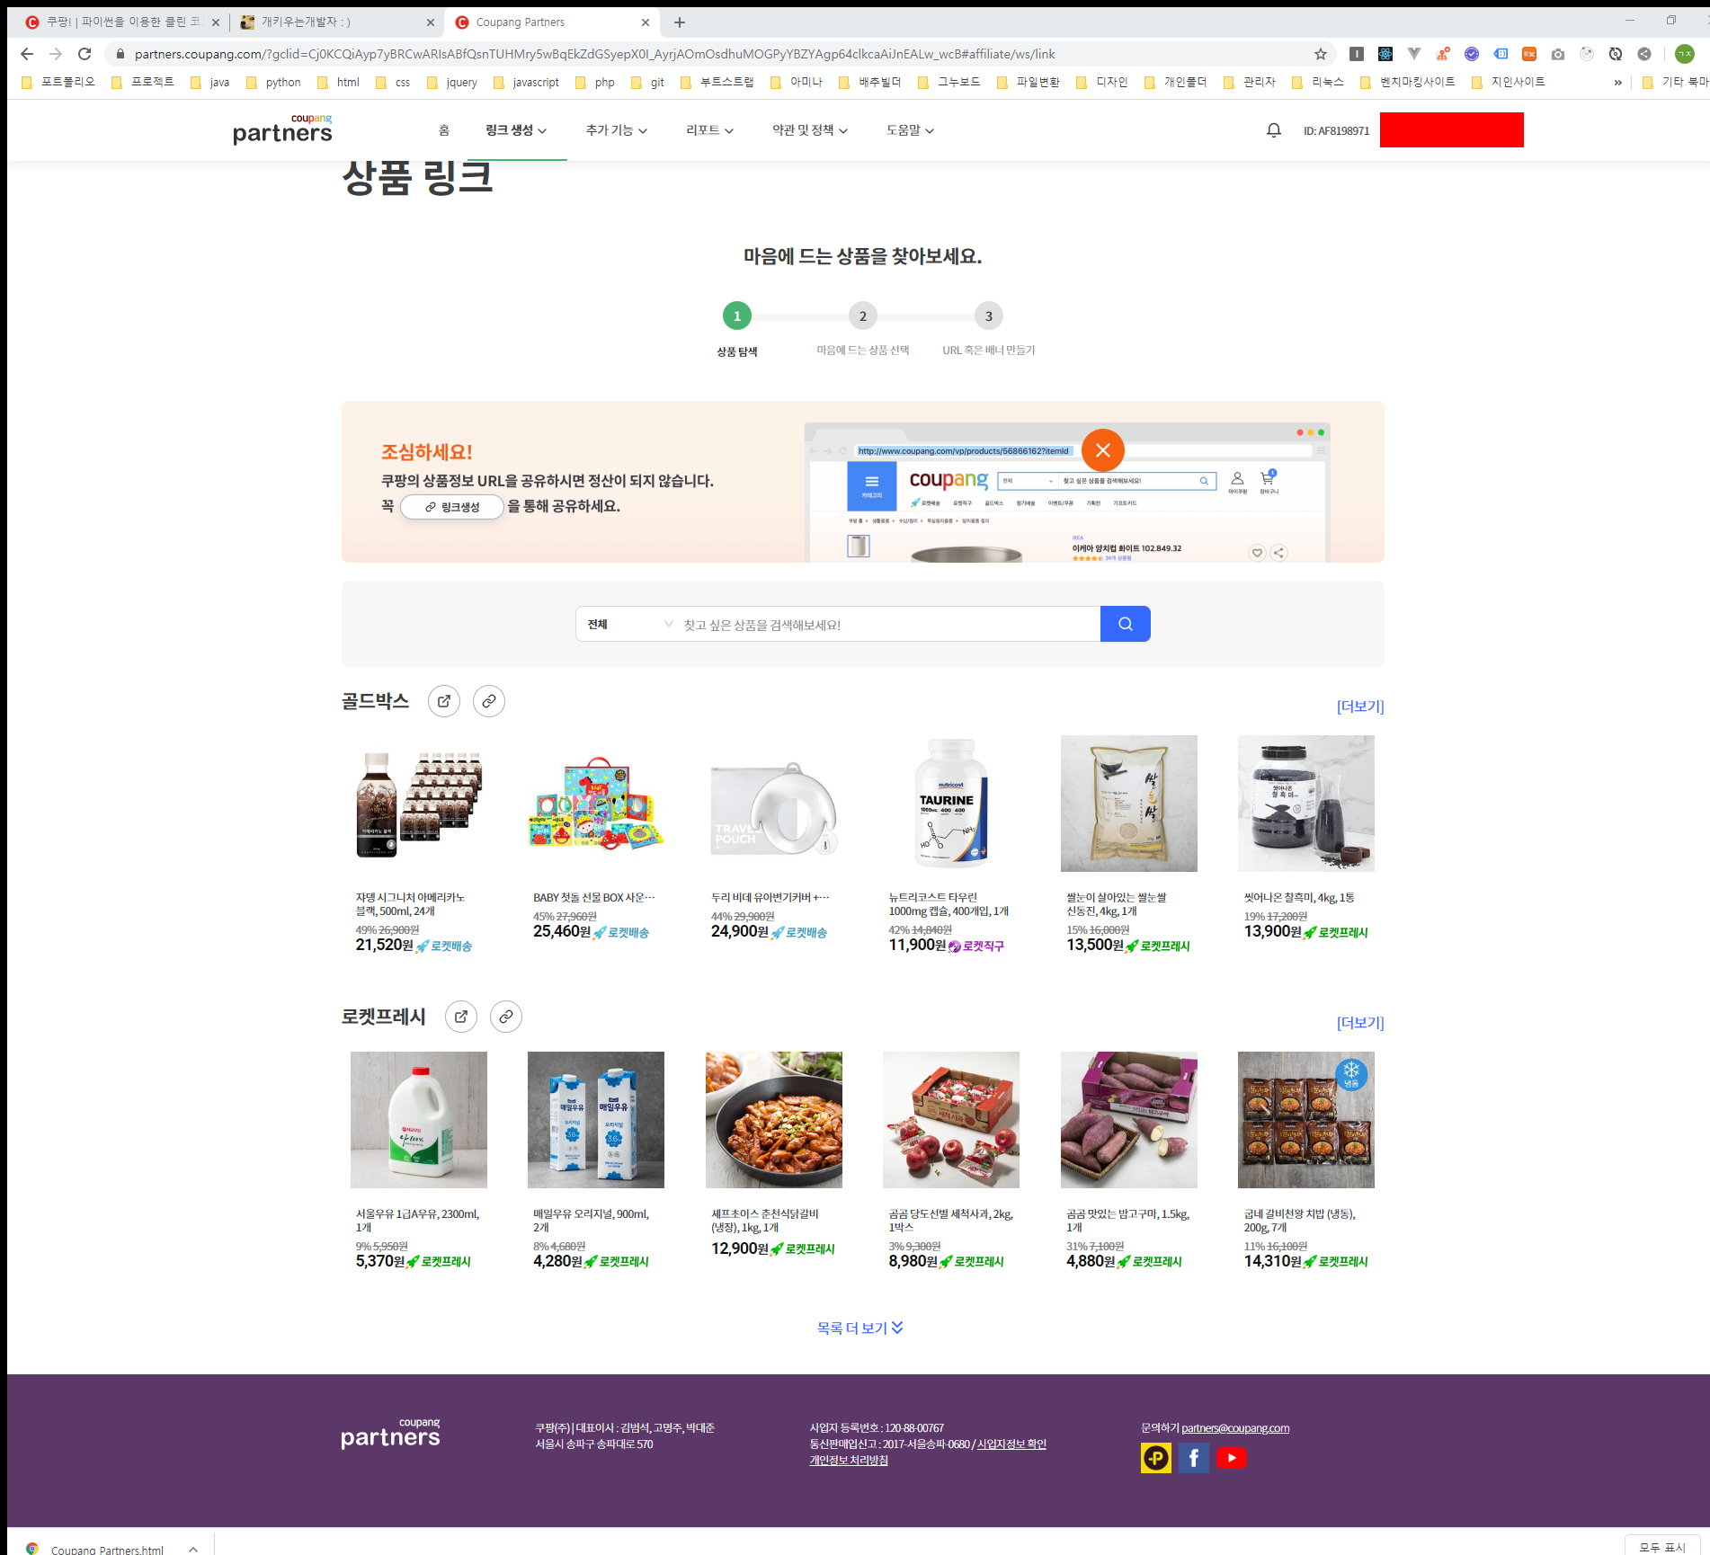Select step 1 상품 탐색 circle
The height and width of the screenshot is (1555, 1710).
[736, 315]
